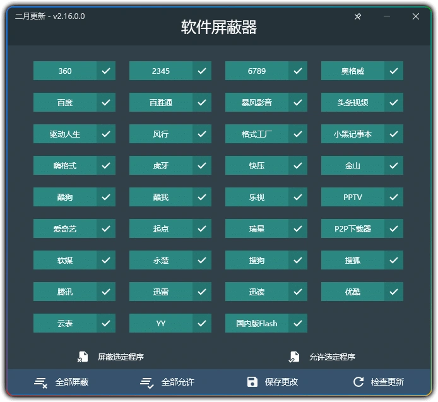The image size is (438, 402).
Task: Uncheck 百度 in the list
Action: (106, 102)
